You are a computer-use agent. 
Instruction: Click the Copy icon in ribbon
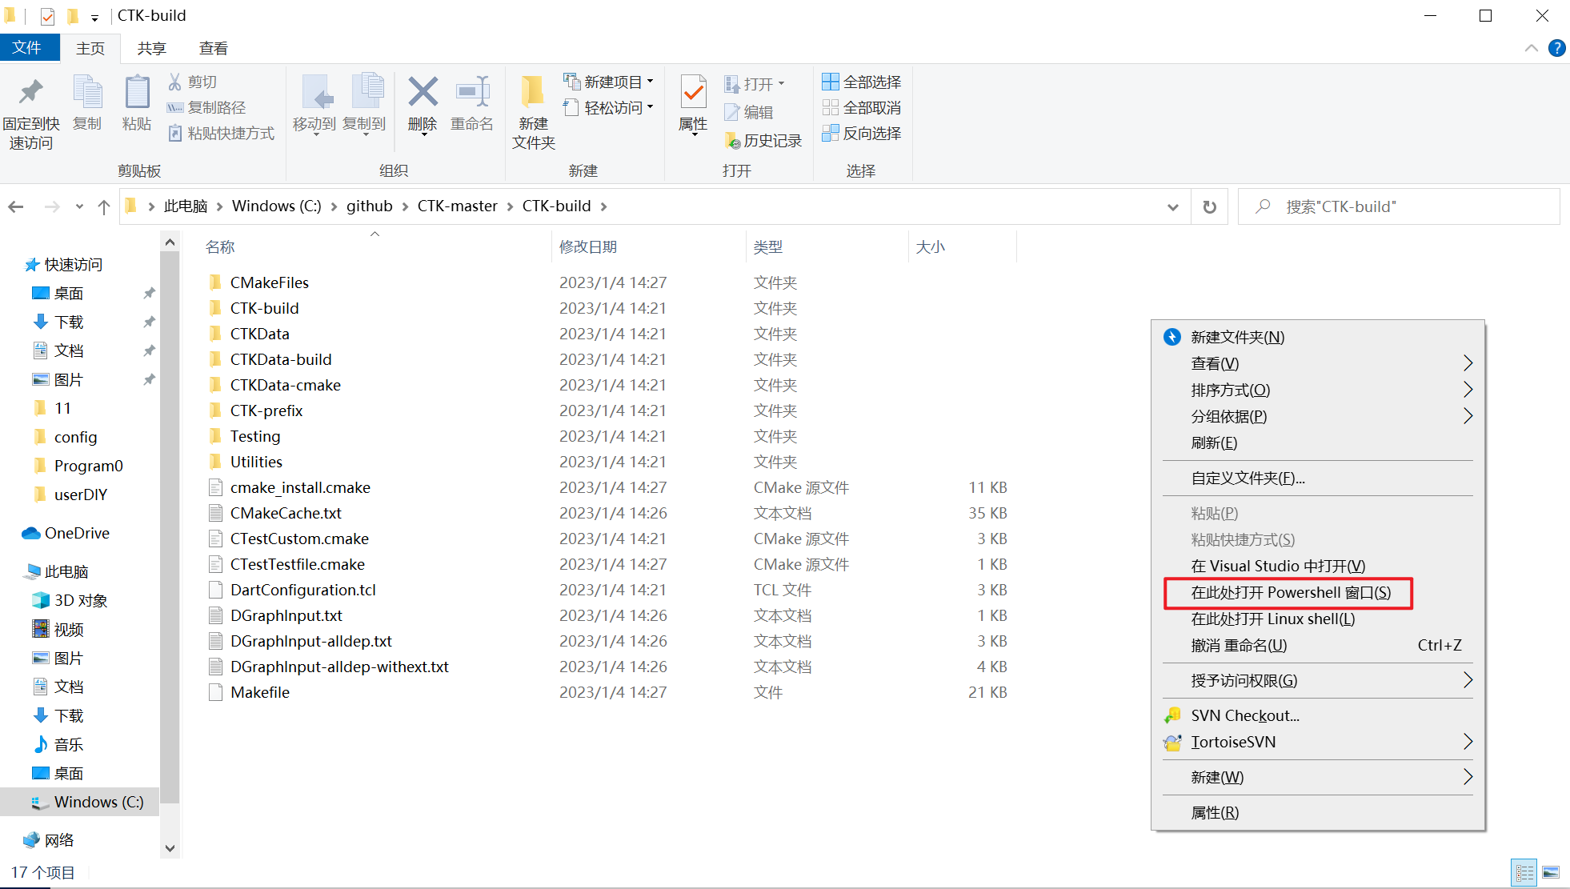coord(87,92)
